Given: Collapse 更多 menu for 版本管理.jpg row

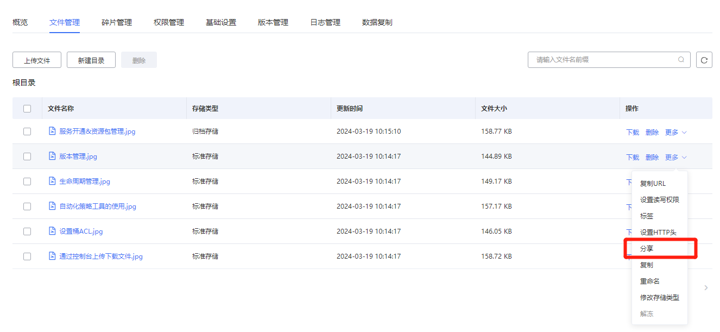Looking at the screenshot, I should pos(676,157).
